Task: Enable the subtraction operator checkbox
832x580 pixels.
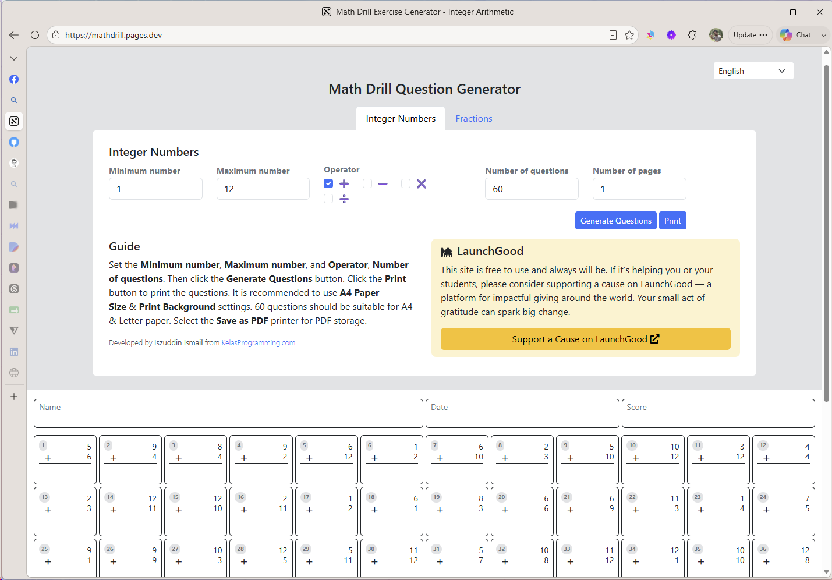Action: click(x=367, y=183)
